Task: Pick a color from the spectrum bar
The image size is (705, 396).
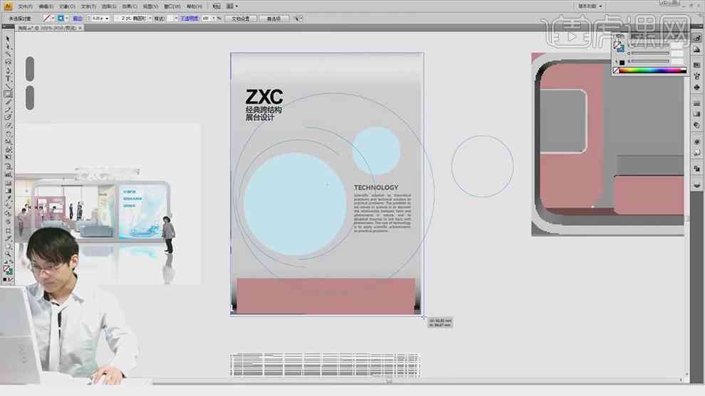Action: point(653,70)
